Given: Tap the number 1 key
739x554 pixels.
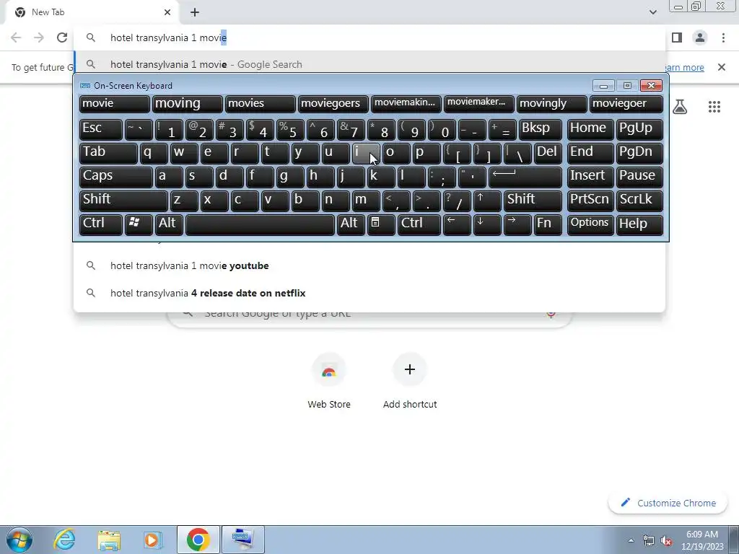Looking at the screenshot, I should [x=169, y=129].
